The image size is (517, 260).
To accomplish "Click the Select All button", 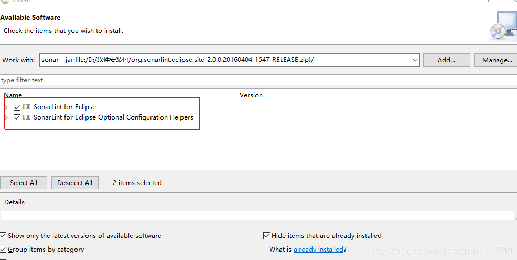I will pyautogui.click(x=24, y=182).
